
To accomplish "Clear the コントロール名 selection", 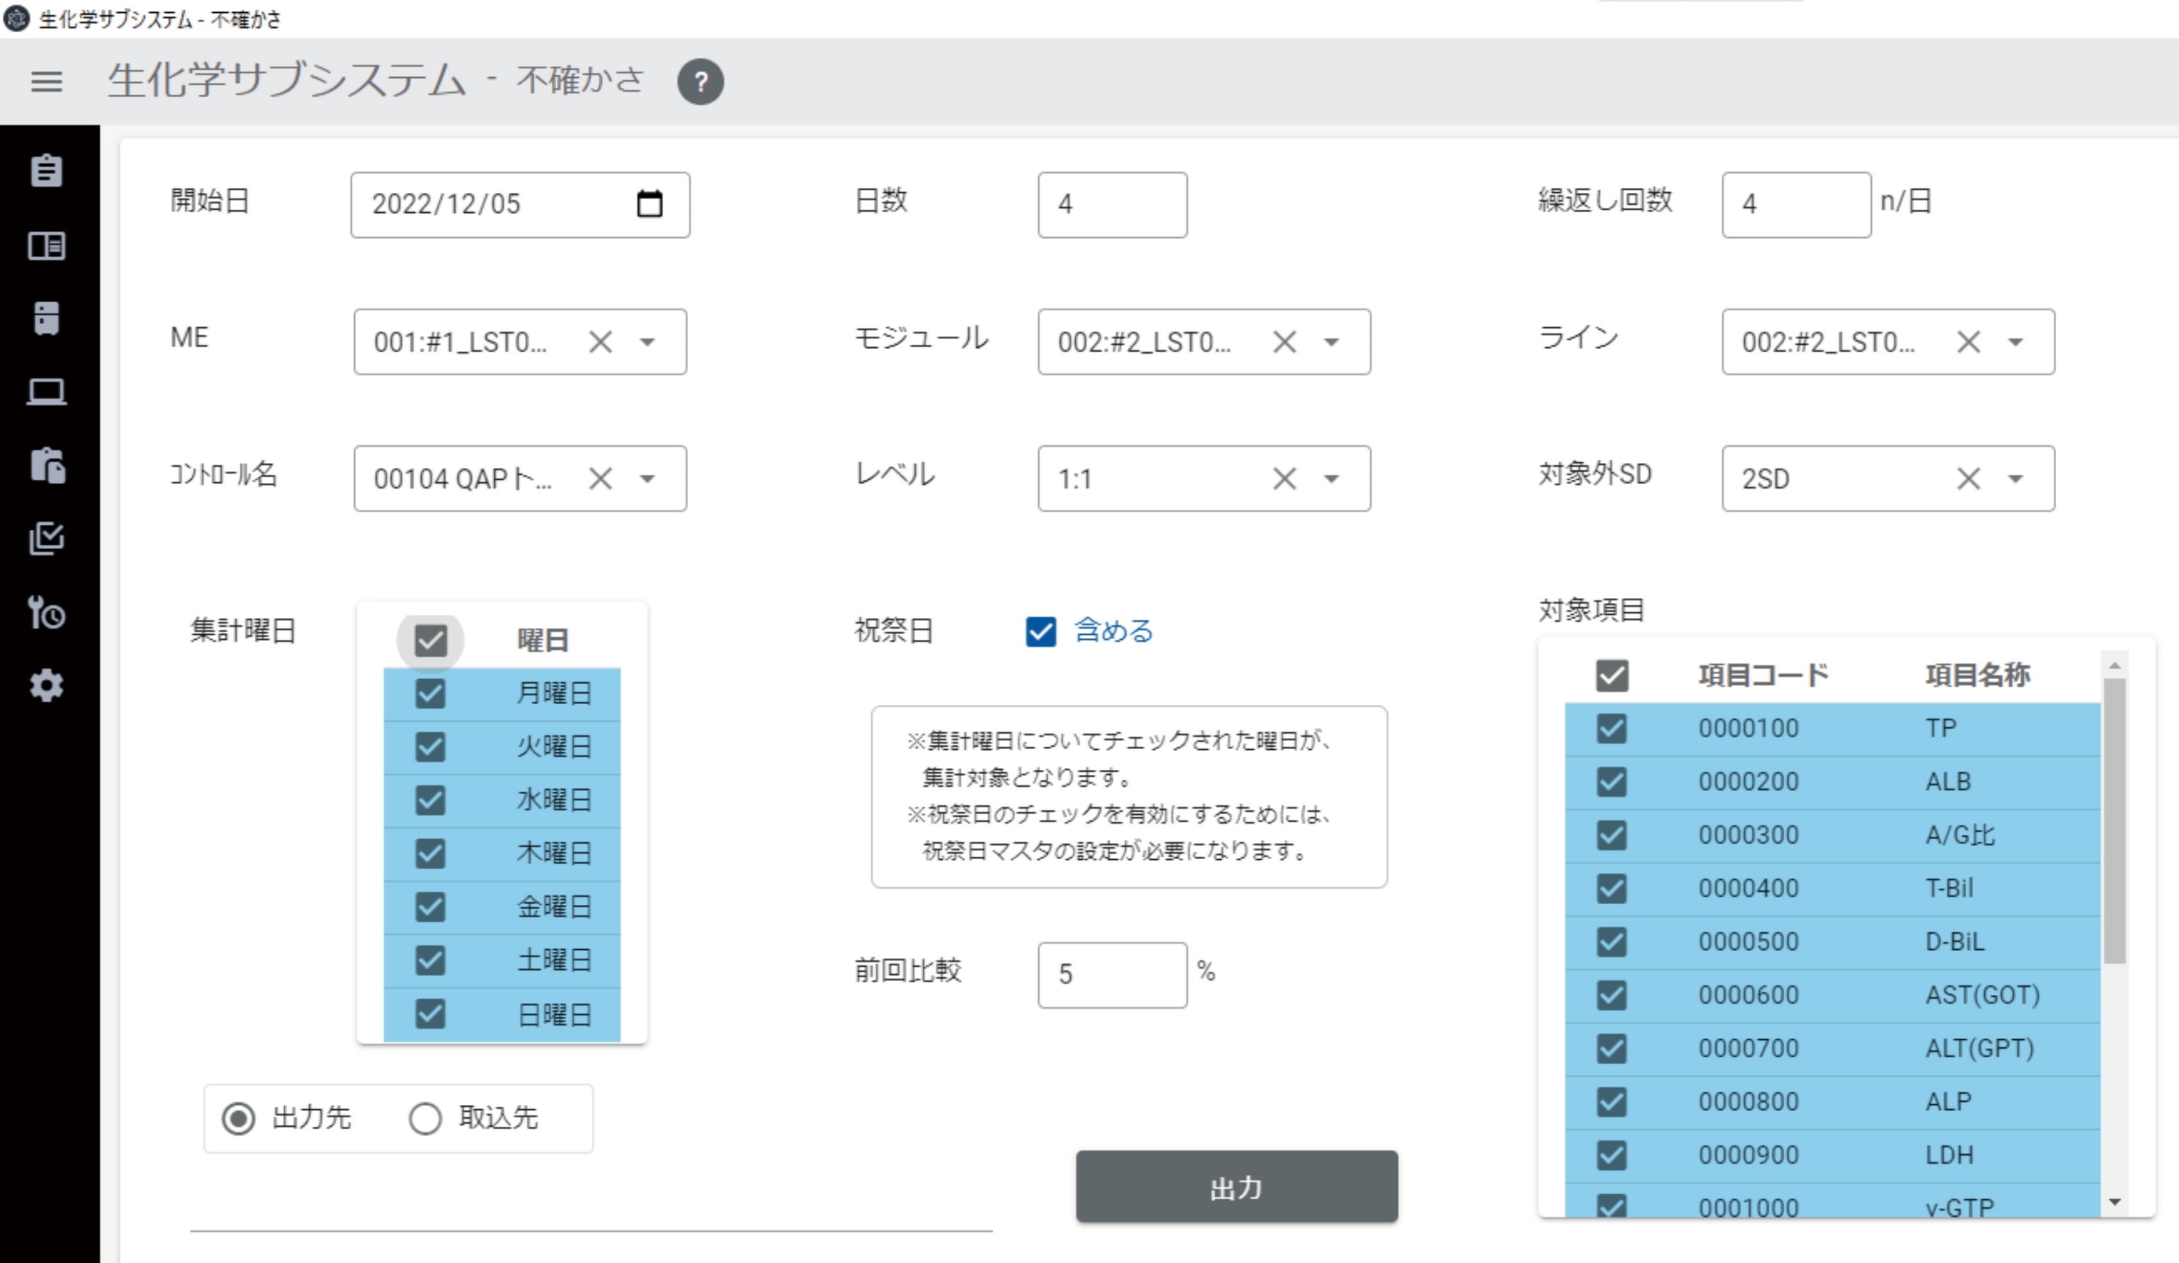I will point(601,478).
